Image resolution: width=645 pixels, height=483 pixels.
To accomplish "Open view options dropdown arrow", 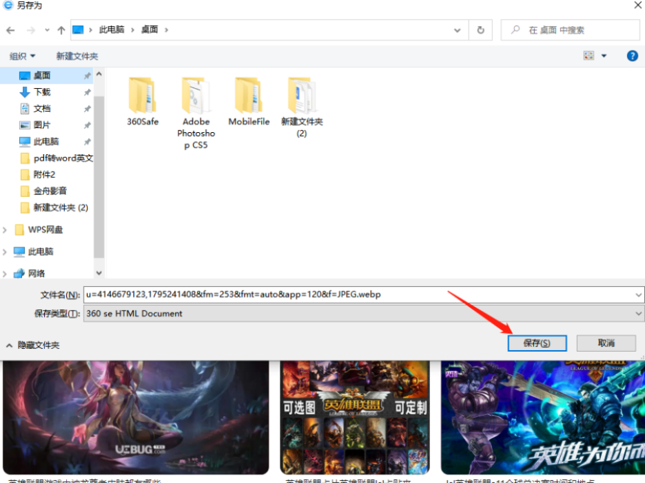I will pyautogui.click(x=604, y=56).
